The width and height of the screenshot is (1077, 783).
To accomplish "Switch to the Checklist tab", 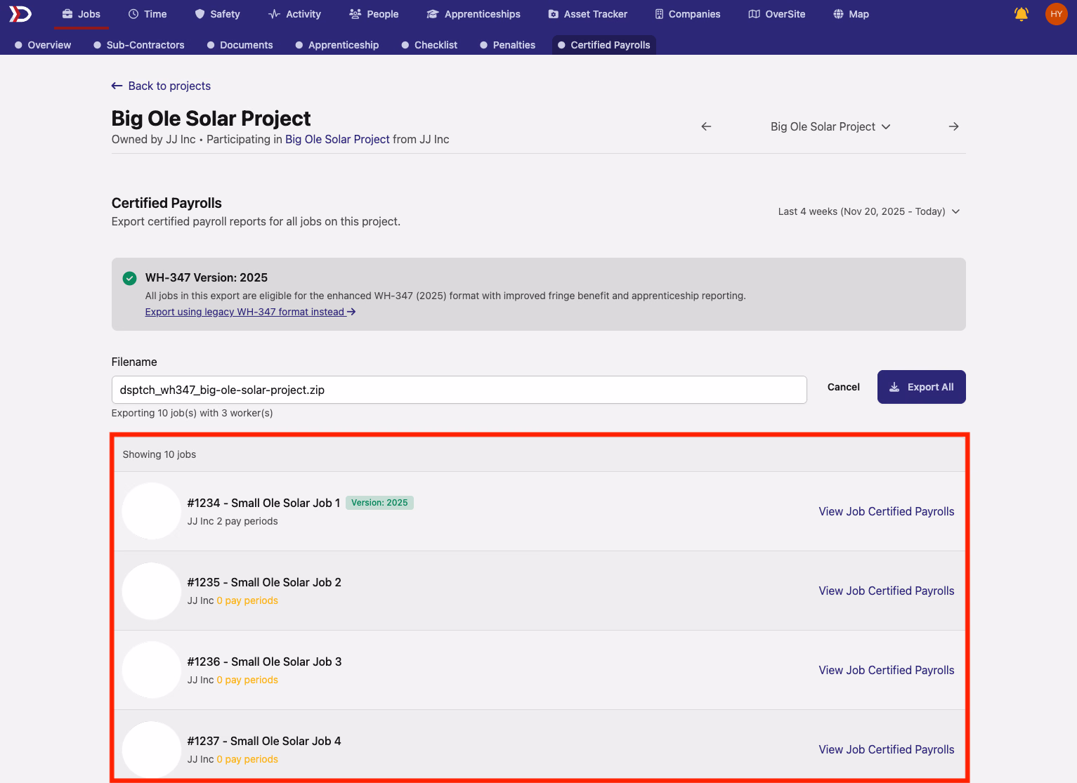I will pyautogui.click(x=429, y=45).
